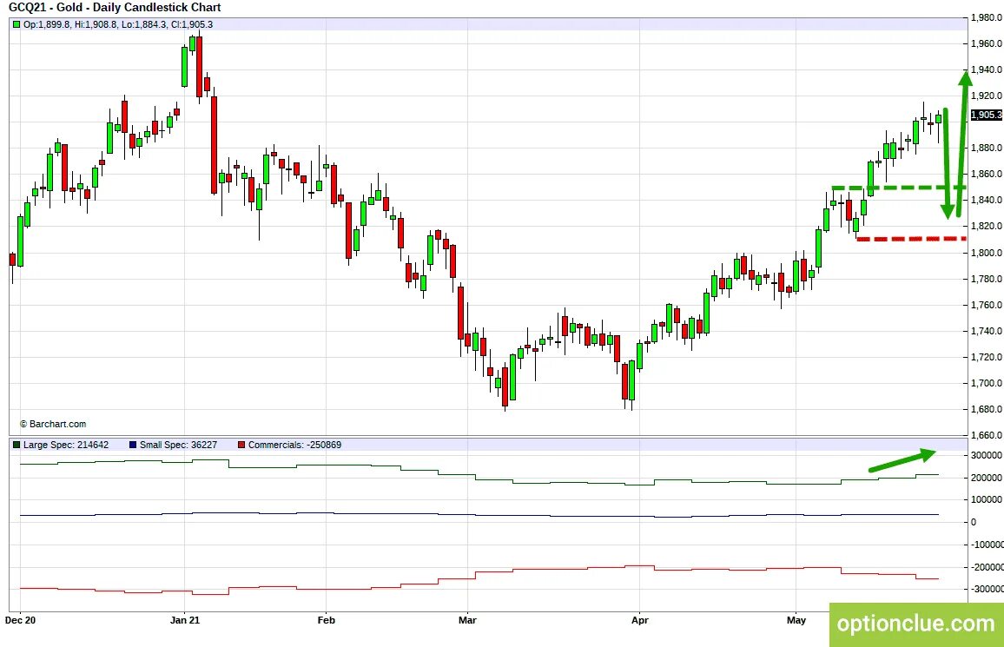Click the current price tag 1,905.3
This screenshot has height=647, width=1004.
click(x=986, y=115)
